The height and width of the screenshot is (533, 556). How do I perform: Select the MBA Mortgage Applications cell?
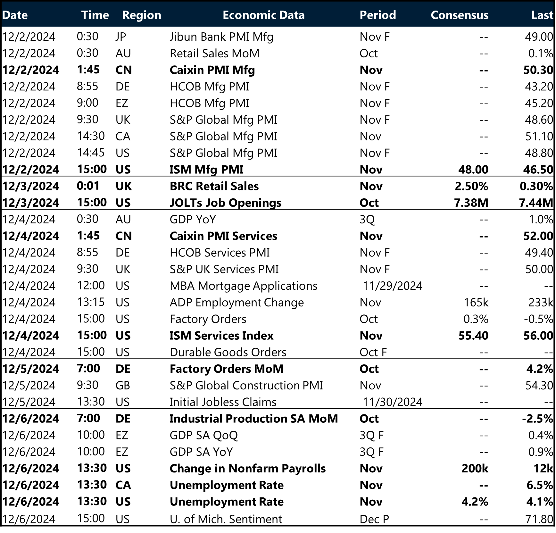point(244,286)
